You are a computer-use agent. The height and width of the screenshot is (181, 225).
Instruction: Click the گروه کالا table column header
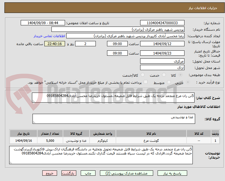[x=76, y=134]
